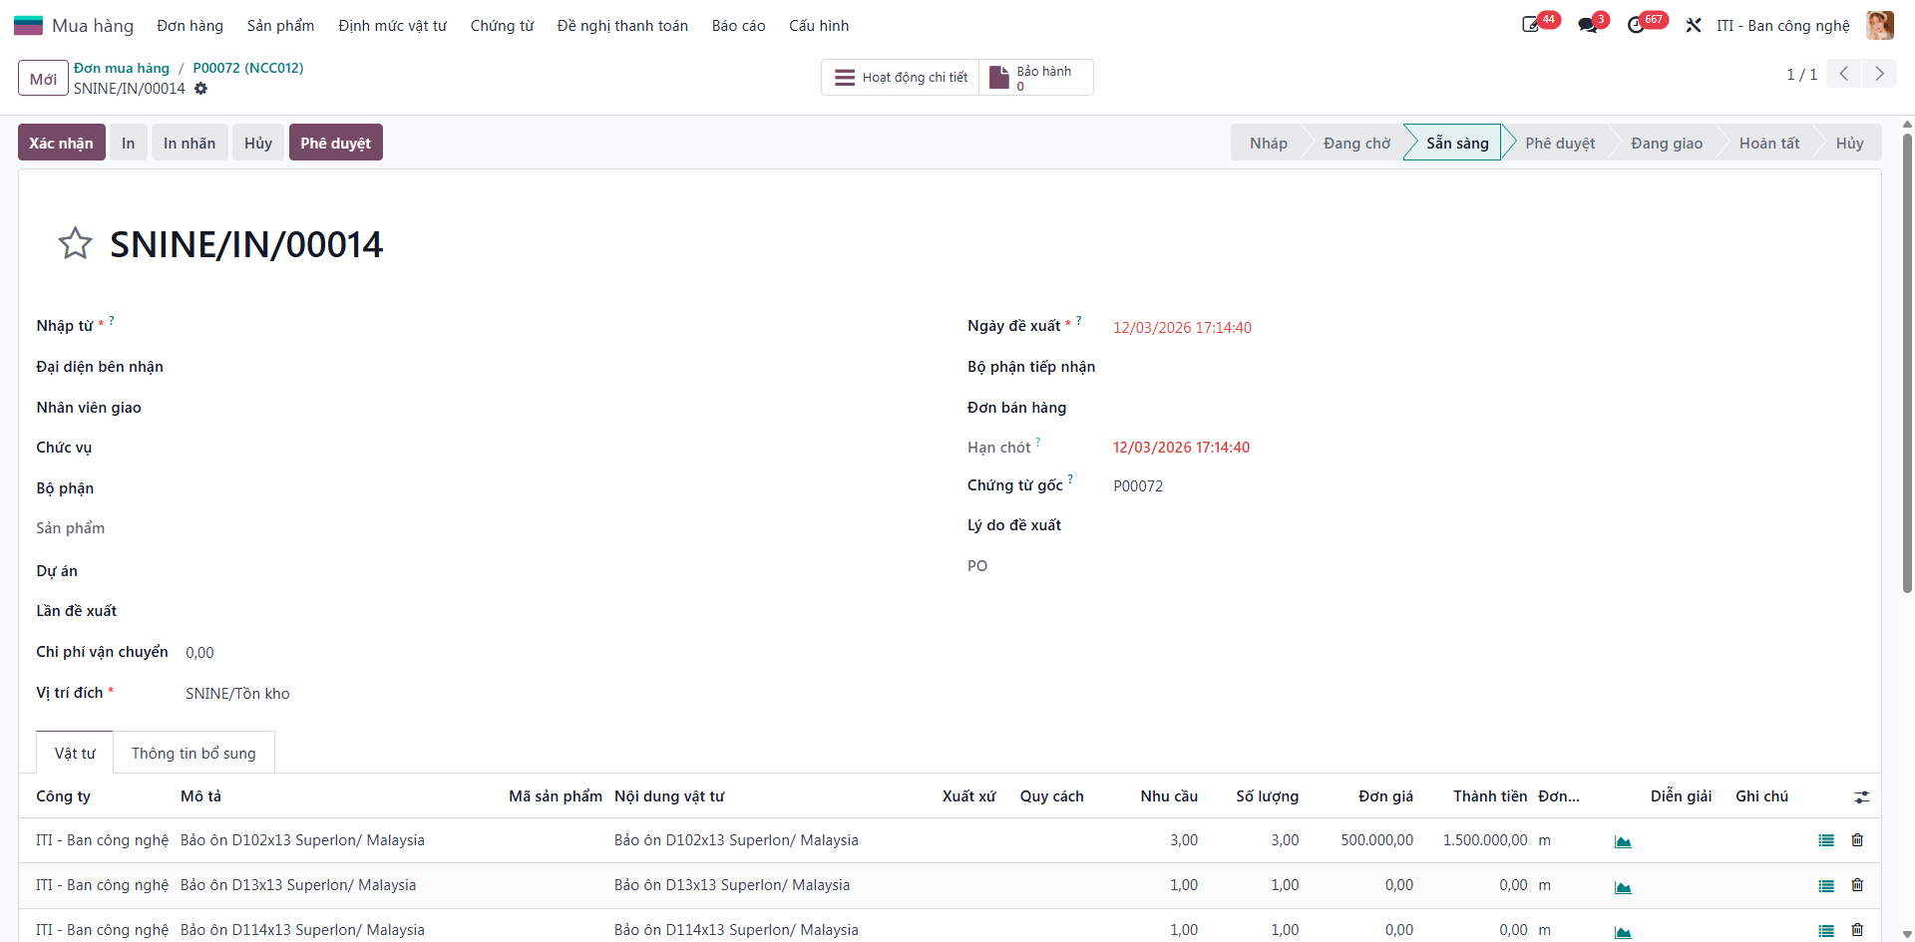
Task: Delete the Bảo ôn D13x13 line with trash icon
Action: pyautogui.click(x=1857, y=885)
